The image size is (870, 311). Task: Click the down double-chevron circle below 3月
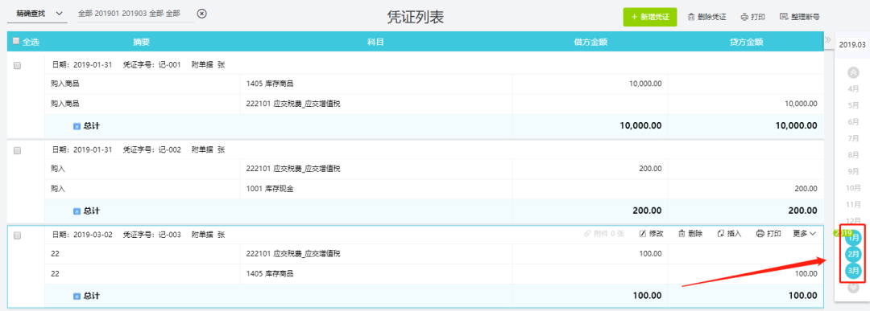853,288
